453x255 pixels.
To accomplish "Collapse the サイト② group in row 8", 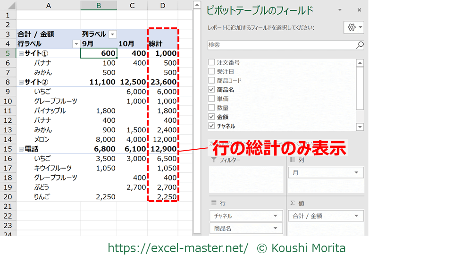I will tap(21, 82).
